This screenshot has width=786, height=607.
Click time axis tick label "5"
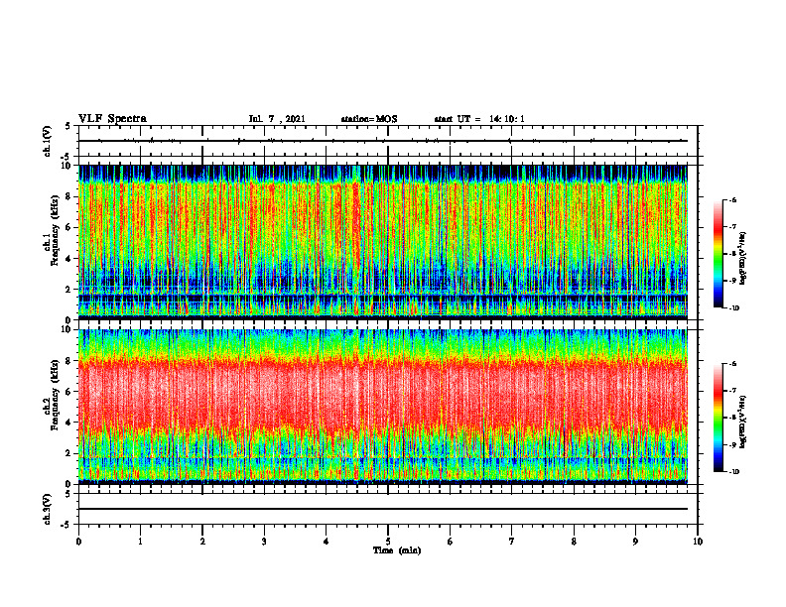pyautogui.click(x=388, y=542)
